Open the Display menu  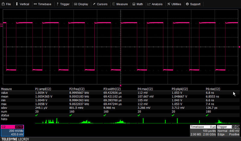[x=81, y=4]
